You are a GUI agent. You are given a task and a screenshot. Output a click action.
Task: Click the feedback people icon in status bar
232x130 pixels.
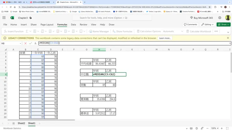202,128
